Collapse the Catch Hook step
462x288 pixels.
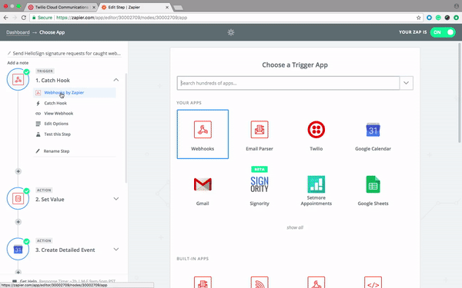116,80
